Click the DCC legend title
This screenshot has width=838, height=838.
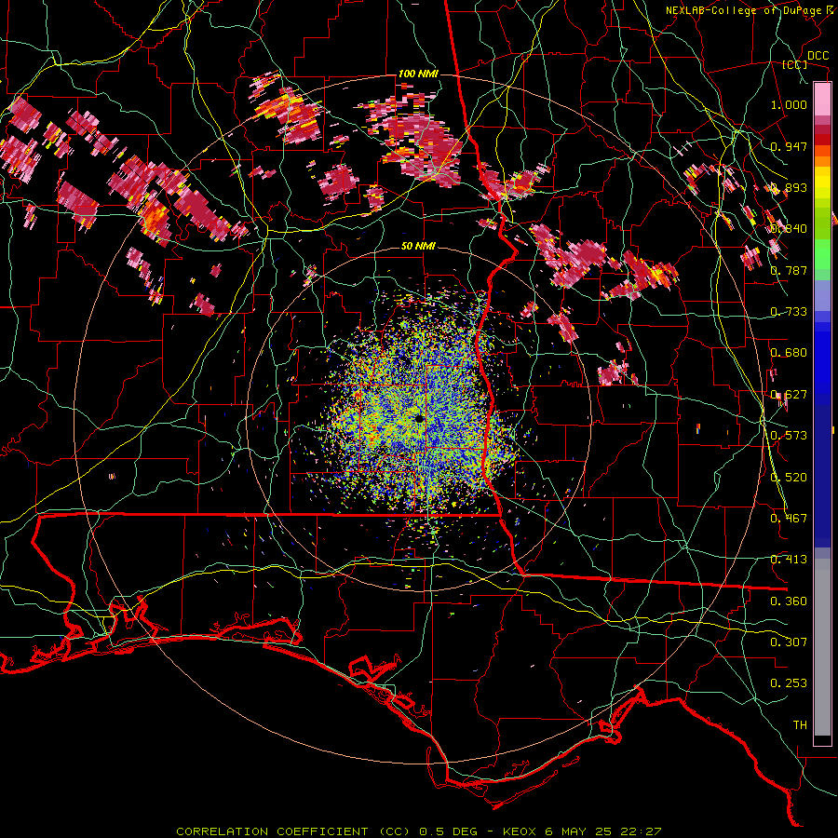click(x=818, y=56)
